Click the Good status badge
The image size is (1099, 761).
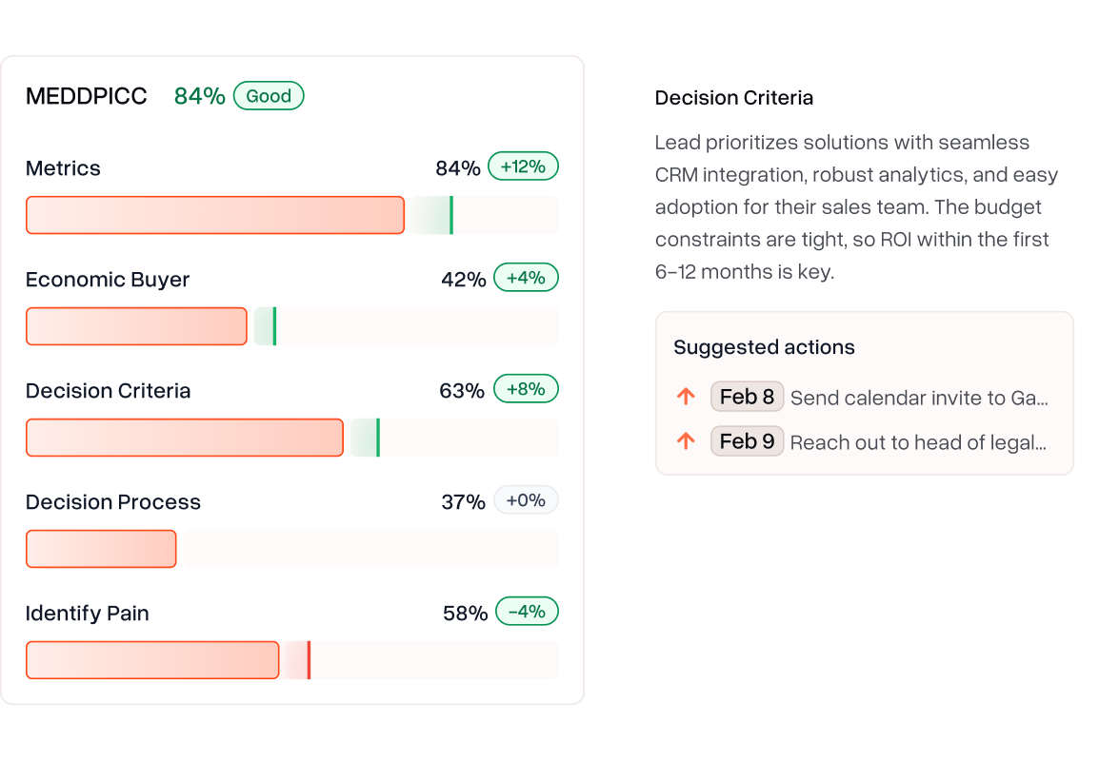[x=269, y=96]
